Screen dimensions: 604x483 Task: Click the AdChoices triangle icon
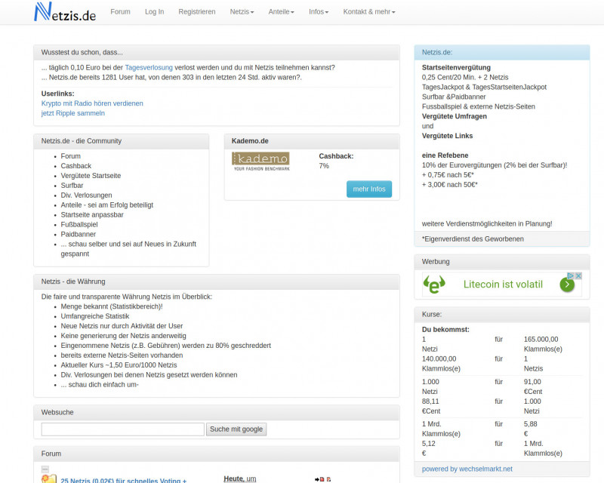(571, 275)
